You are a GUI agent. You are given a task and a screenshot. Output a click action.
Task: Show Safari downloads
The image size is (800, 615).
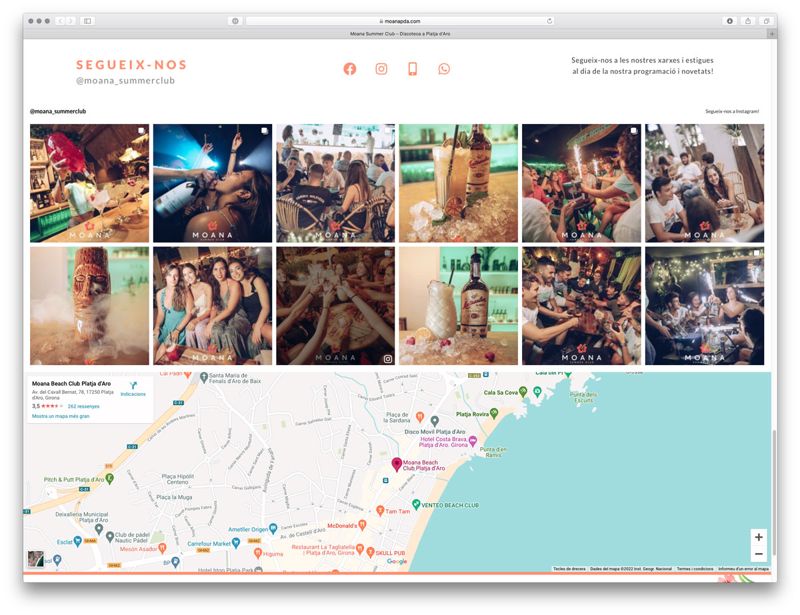pos(729,21)
